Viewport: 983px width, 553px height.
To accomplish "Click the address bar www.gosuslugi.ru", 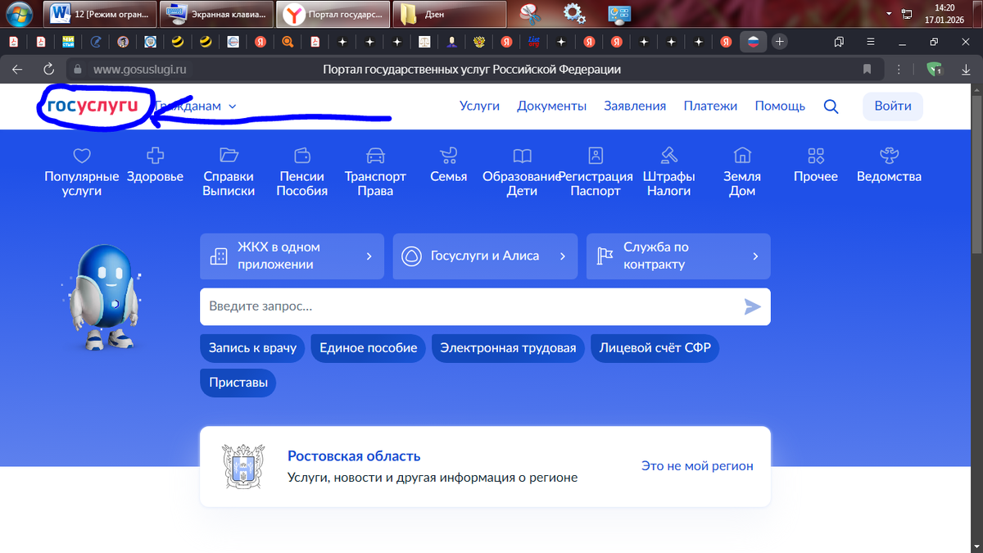I will point(139,70).
